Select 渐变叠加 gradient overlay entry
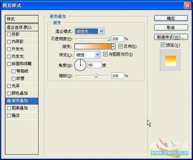 (22, 101)
